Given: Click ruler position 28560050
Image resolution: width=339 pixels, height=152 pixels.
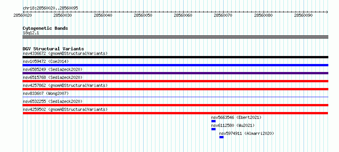Looking at the screenshot, I should point(143,15).
